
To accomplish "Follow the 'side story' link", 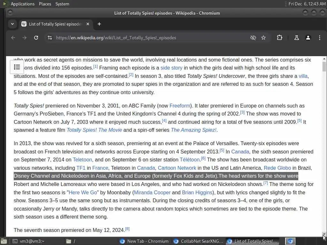I will 171,68.
